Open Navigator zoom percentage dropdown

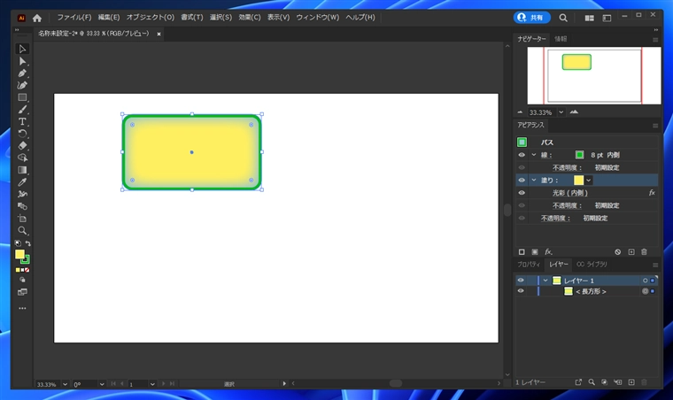(x=561, y=112)
